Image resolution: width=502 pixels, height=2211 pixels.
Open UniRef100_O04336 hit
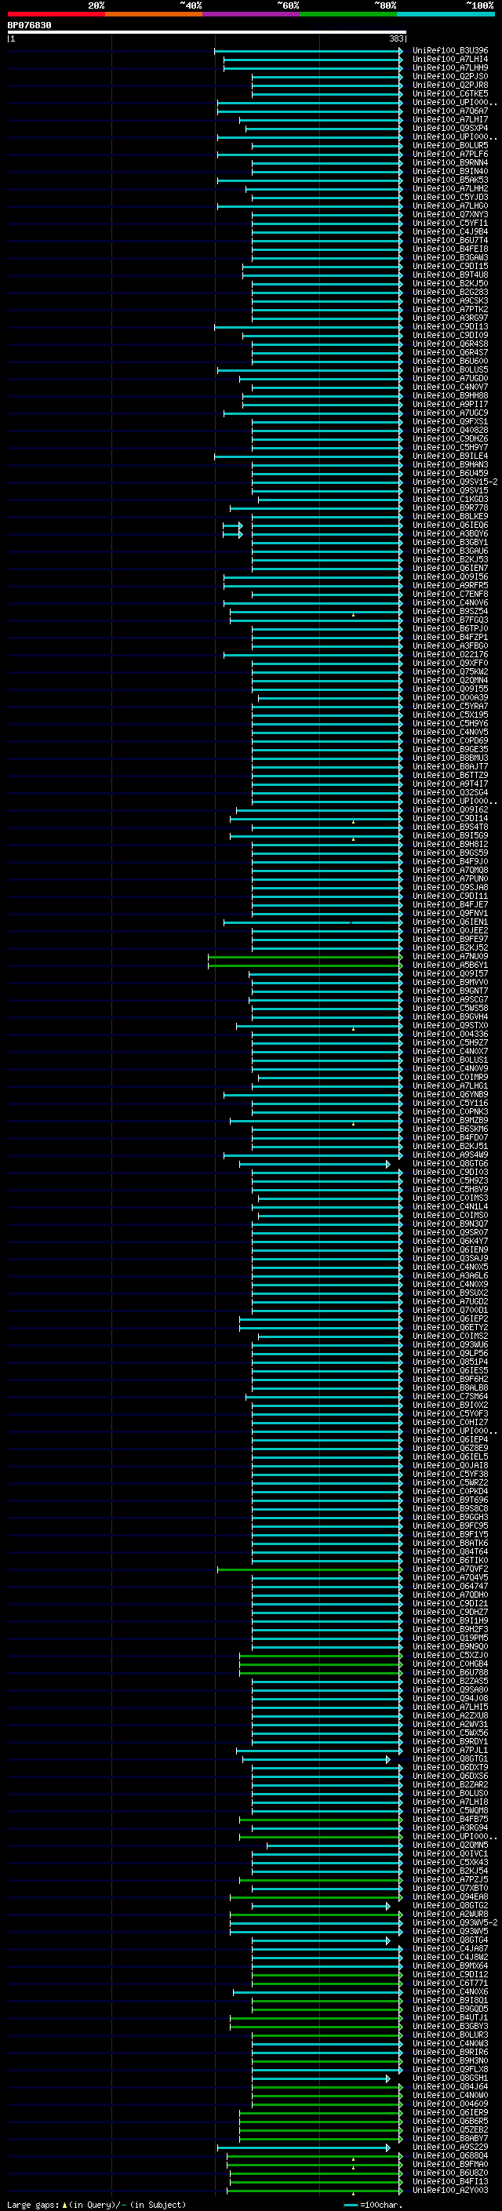point(449,1035)
